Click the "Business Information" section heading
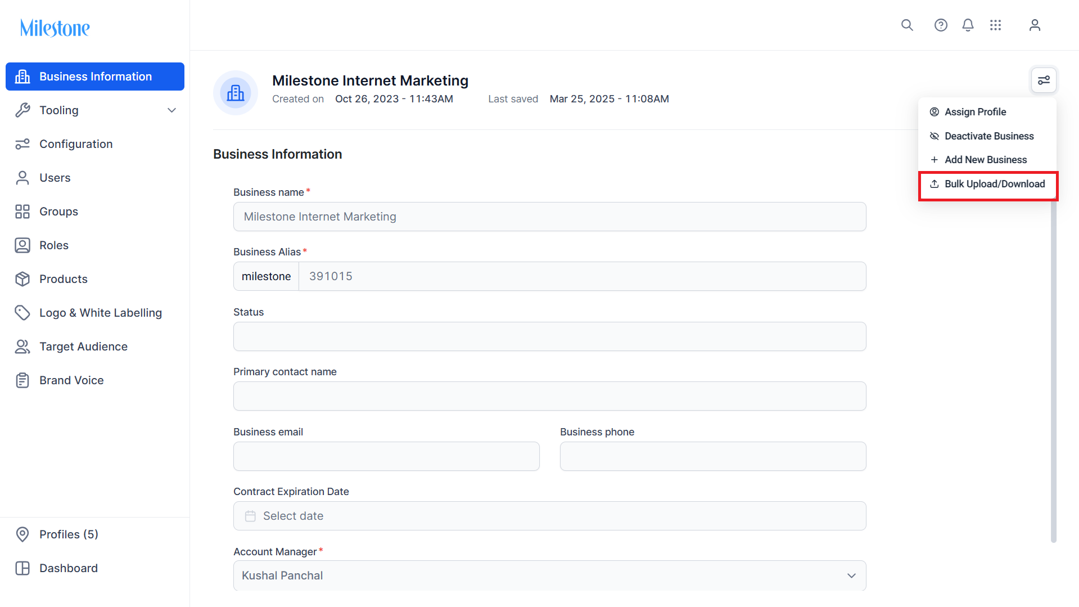 277,154
